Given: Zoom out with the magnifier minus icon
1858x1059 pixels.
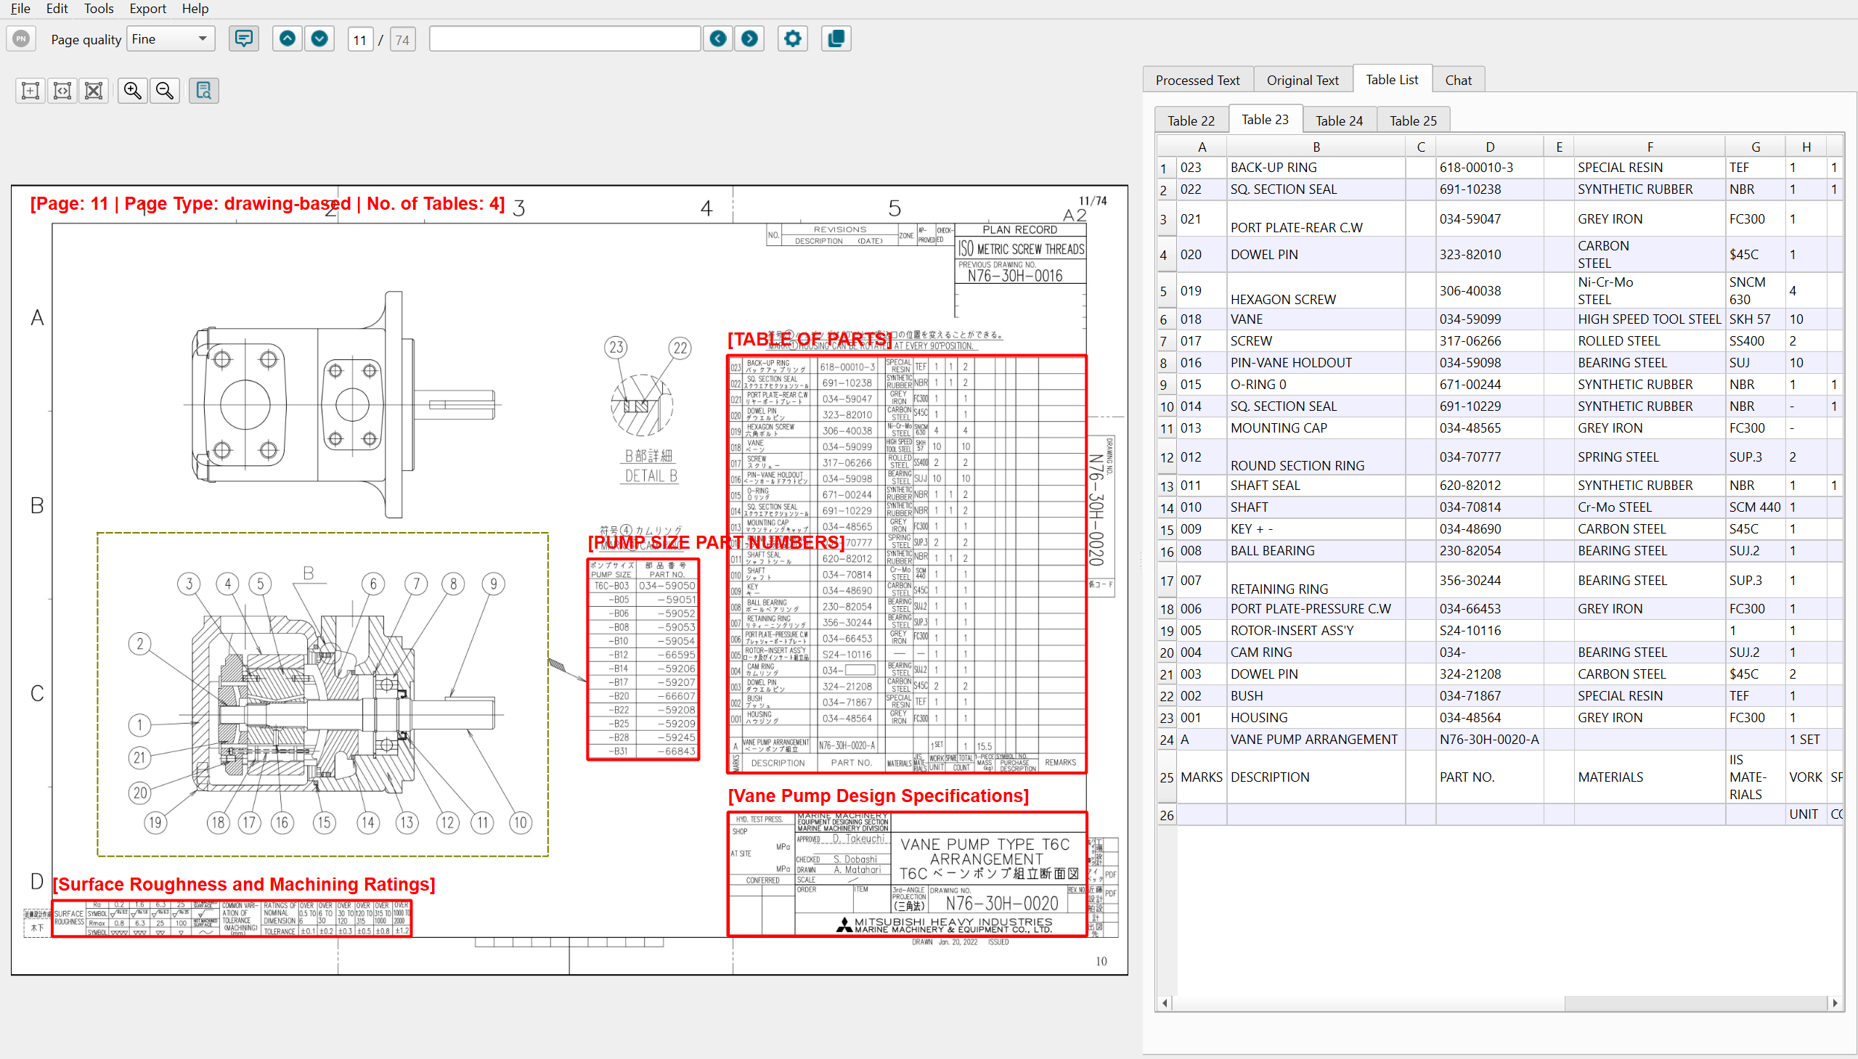Looking at the screenshot, I should (165, 91).
